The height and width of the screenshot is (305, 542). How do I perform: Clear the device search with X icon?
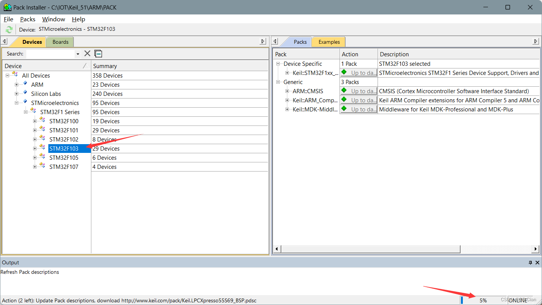coord(87,54)
